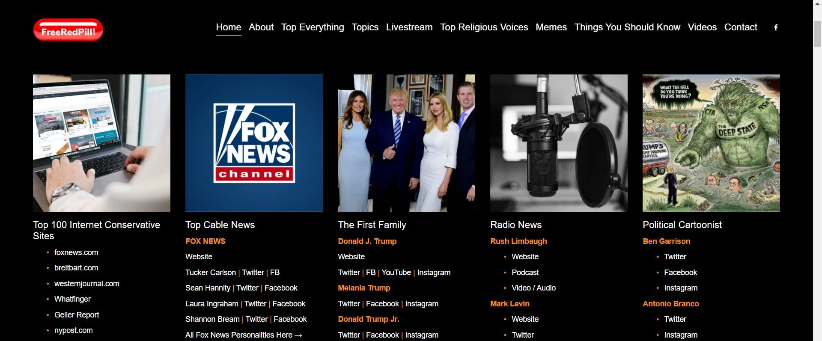Select Topics in the navigation
Viewport: 822px width, 341px height.
pos(365,27)
